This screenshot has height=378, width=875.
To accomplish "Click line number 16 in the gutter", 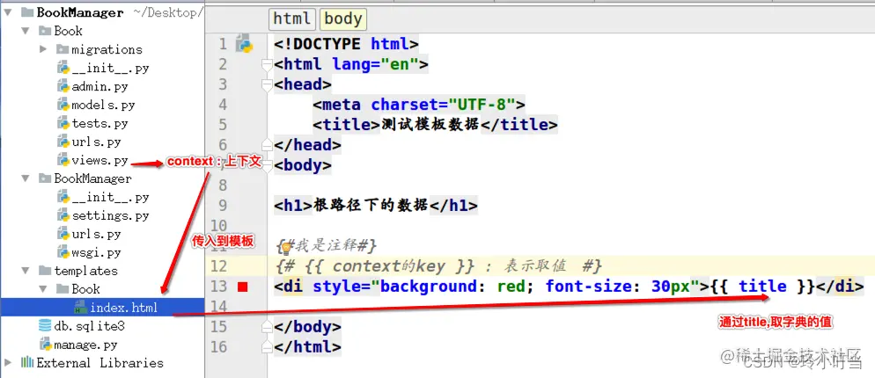I will [x=219, y=346].
